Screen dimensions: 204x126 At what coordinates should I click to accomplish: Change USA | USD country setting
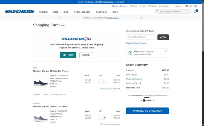[x=191, y=6]
